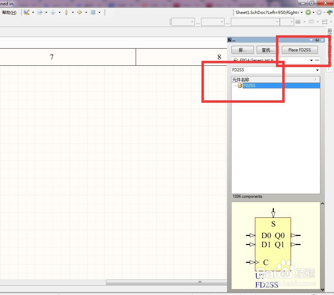The height and width of the screenshot is (295, 334).
Task: Open the top vertical side panel tab
Action: coord(329,34)
